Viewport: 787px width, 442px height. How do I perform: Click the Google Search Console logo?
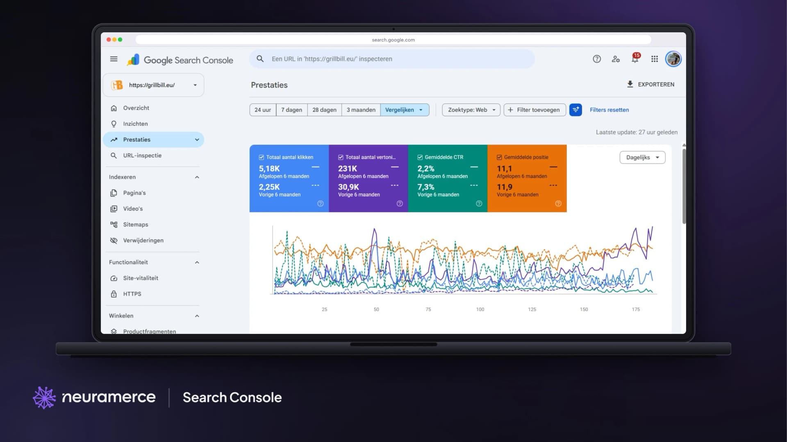[180, 60]
